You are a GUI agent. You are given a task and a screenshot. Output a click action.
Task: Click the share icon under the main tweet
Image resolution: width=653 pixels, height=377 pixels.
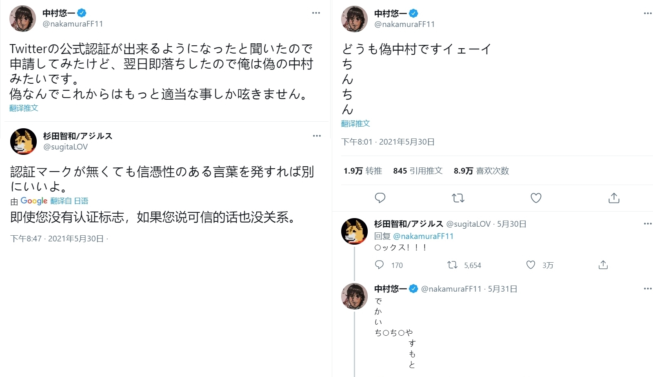tap(614, 198)
